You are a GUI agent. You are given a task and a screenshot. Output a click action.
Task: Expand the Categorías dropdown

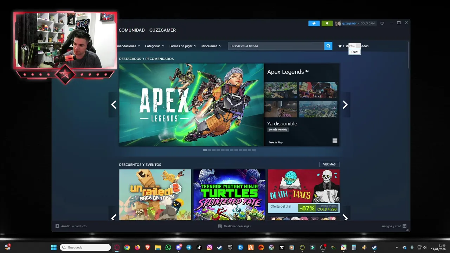tap(154, 46)
